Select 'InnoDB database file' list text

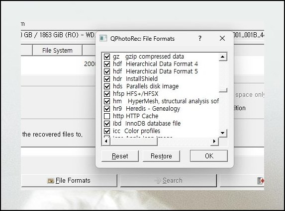(x=153, y=123)
